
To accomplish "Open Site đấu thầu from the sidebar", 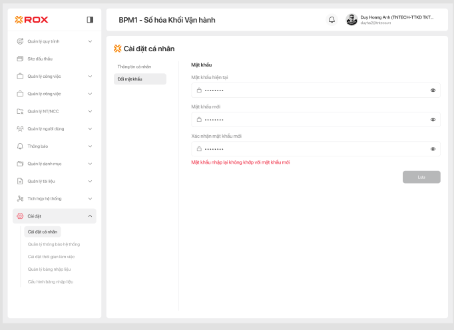I will pyautogui.click(x=39, y=59).
